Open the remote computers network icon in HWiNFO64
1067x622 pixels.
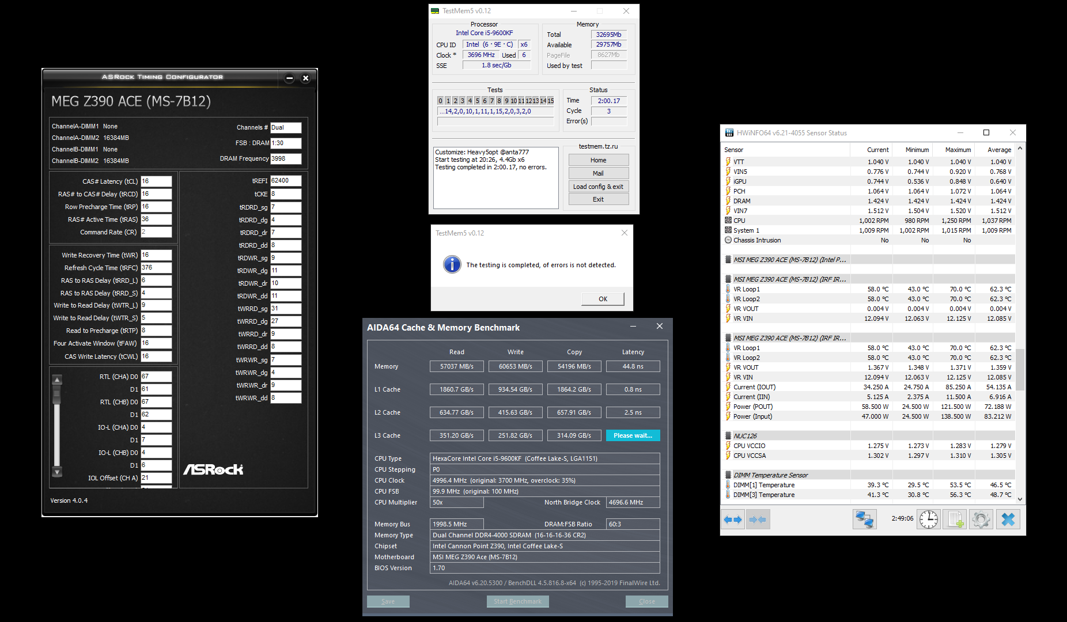tap(864, 519)
